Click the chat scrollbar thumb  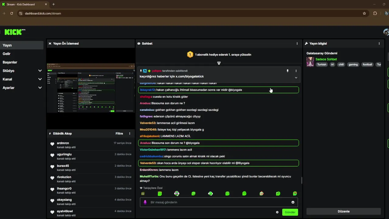click(x=302, y=180)
